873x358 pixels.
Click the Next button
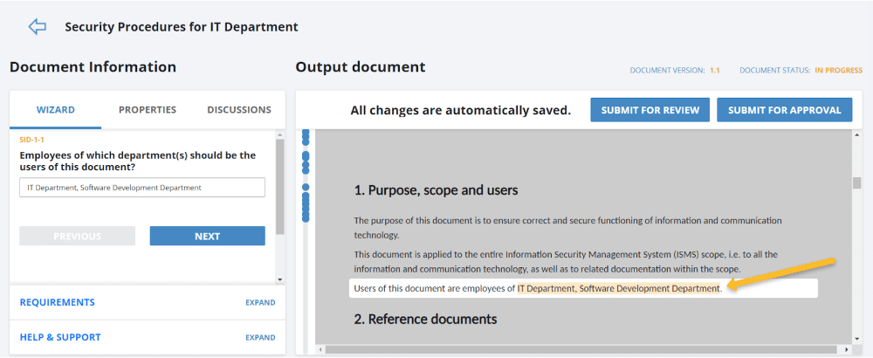(x=207, y=236)
